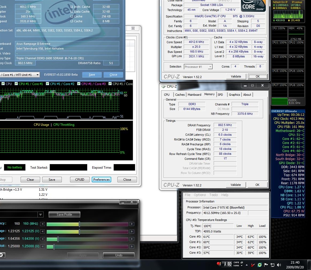Image resolution: width=311 pixels, height=270 pixels.
Task: Disable the CPU #1 / Core #3 checkbox
Action: [78, 84]
